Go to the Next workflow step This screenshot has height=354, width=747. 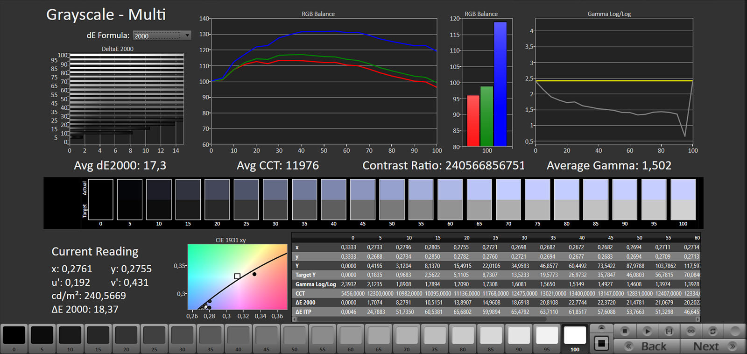(x=713, y=346)
